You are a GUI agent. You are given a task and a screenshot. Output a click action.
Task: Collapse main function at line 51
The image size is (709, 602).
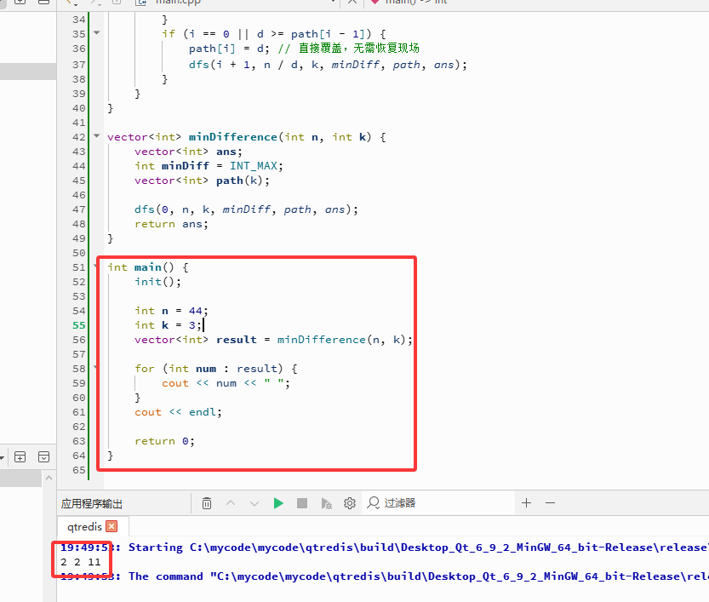point(96,266)
